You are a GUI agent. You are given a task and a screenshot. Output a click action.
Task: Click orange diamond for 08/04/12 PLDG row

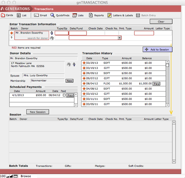tap(84, 84)
